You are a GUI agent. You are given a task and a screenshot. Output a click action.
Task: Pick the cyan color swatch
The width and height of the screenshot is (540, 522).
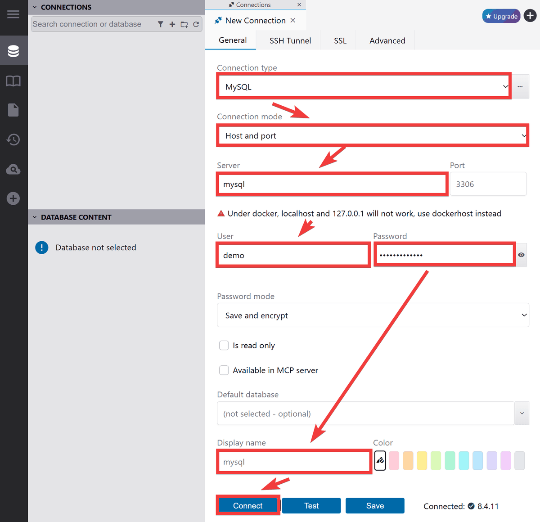click(x=464, y=461)
